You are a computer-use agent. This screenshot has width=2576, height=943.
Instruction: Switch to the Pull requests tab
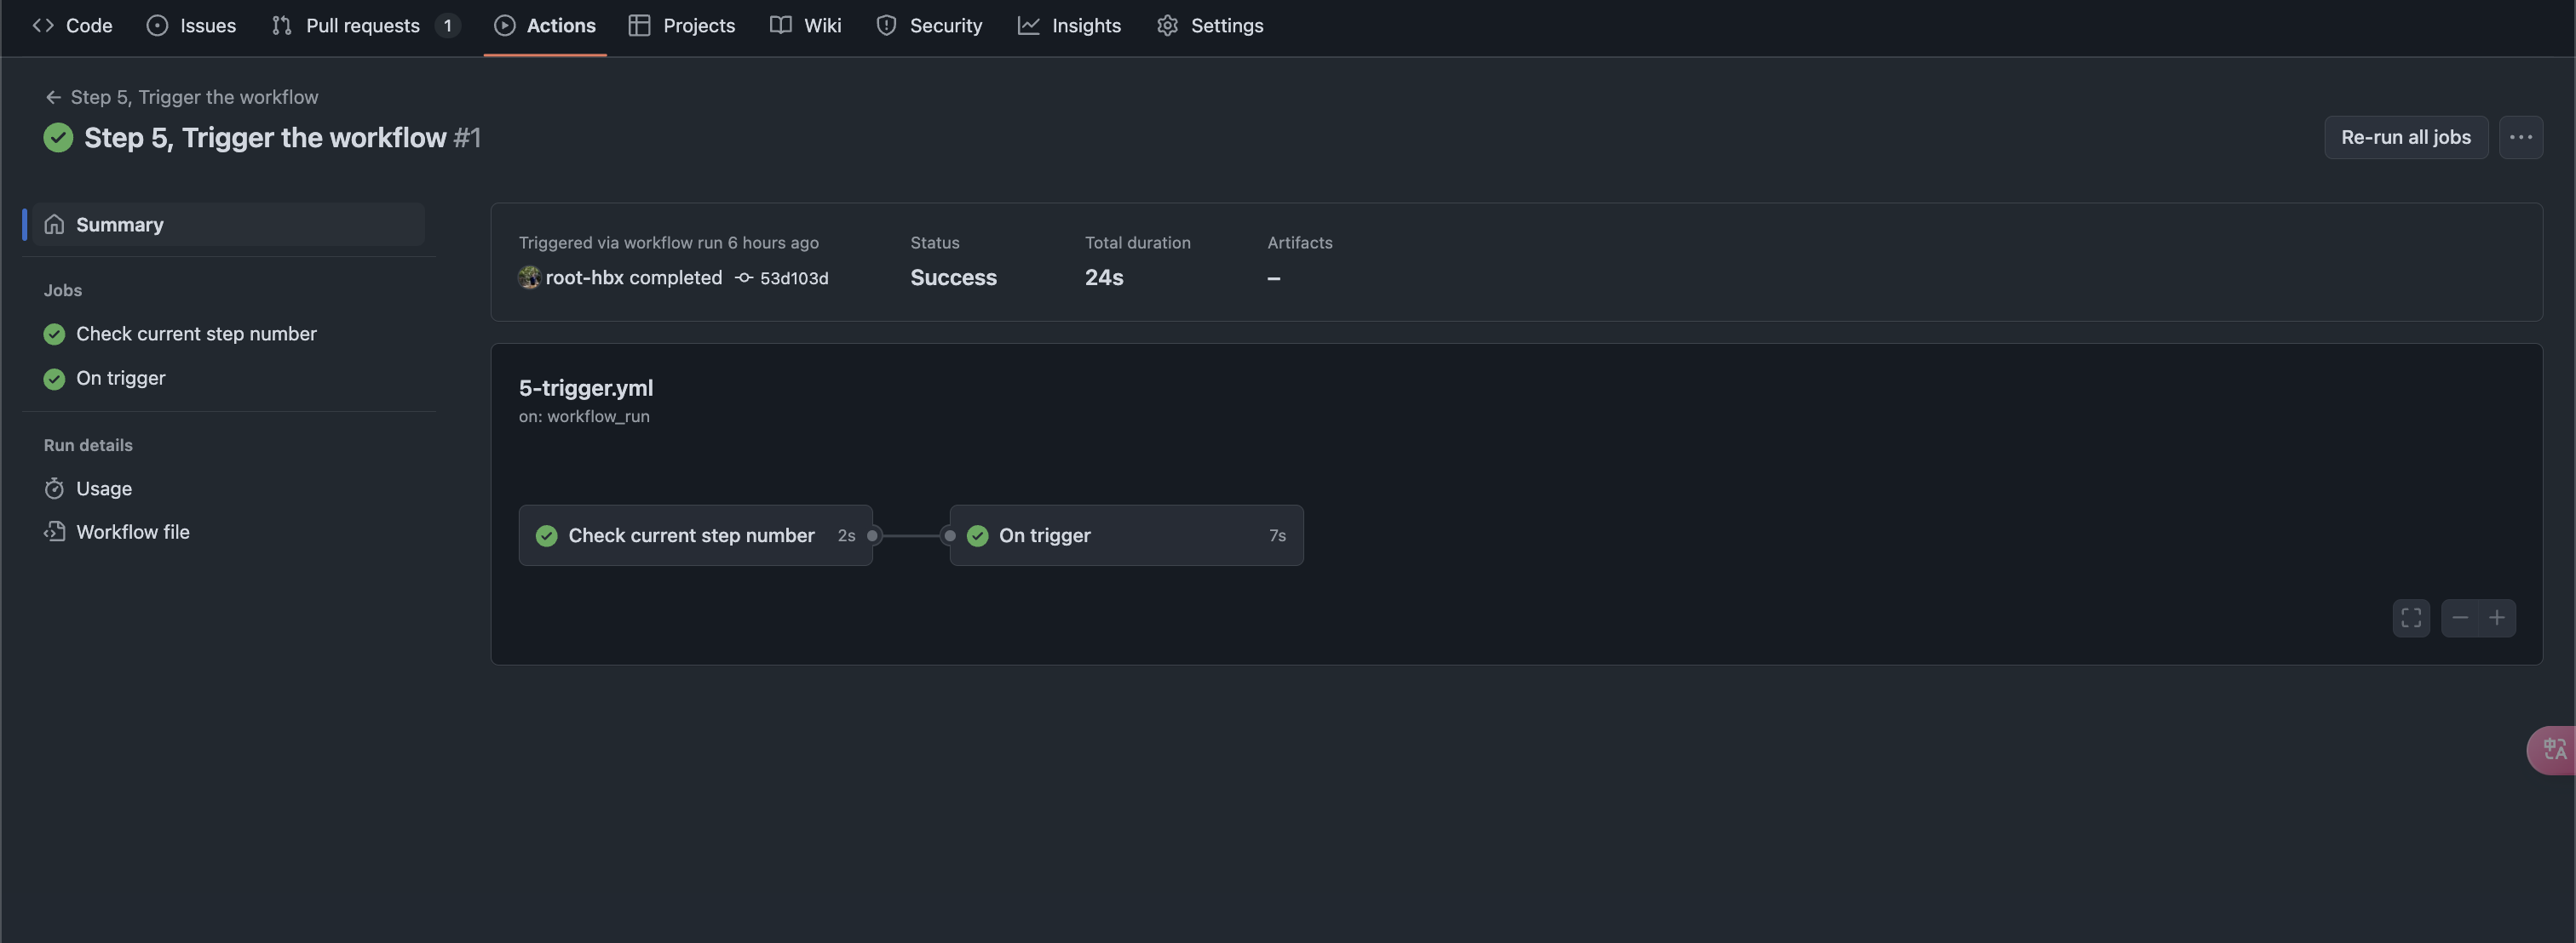click(362, 26)
